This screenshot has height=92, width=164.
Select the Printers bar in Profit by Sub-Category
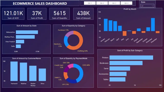[x=131, y=57]
